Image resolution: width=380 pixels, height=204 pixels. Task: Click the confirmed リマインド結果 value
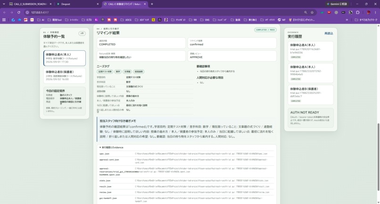[x=197, y=44]
